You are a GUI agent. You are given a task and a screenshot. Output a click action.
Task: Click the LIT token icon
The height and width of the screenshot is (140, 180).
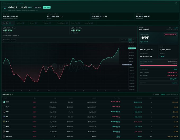[x=4, y=112]
